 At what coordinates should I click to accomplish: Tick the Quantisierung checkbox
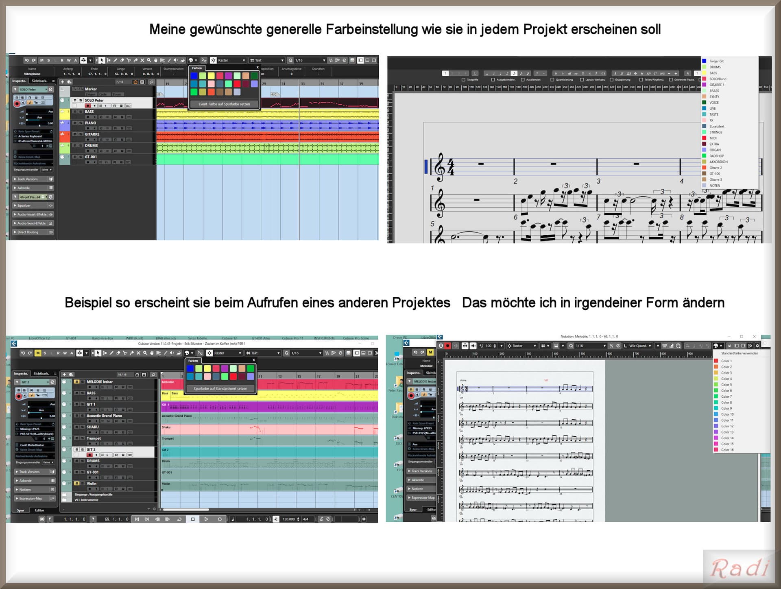(x=552, y=80)
